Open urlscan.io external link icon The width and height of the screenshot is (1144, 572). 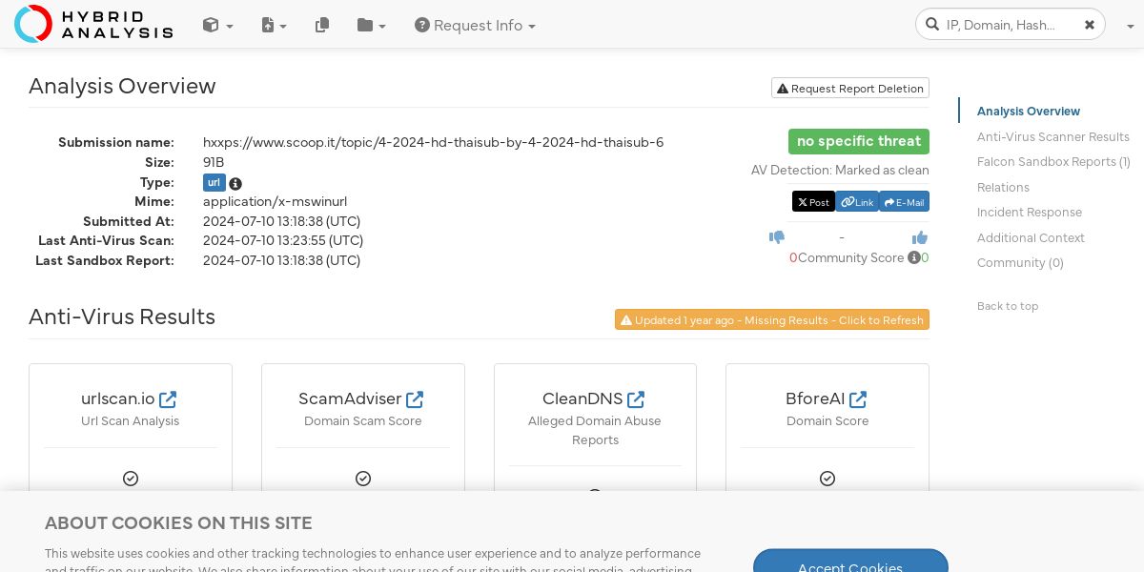pos(168,399)
